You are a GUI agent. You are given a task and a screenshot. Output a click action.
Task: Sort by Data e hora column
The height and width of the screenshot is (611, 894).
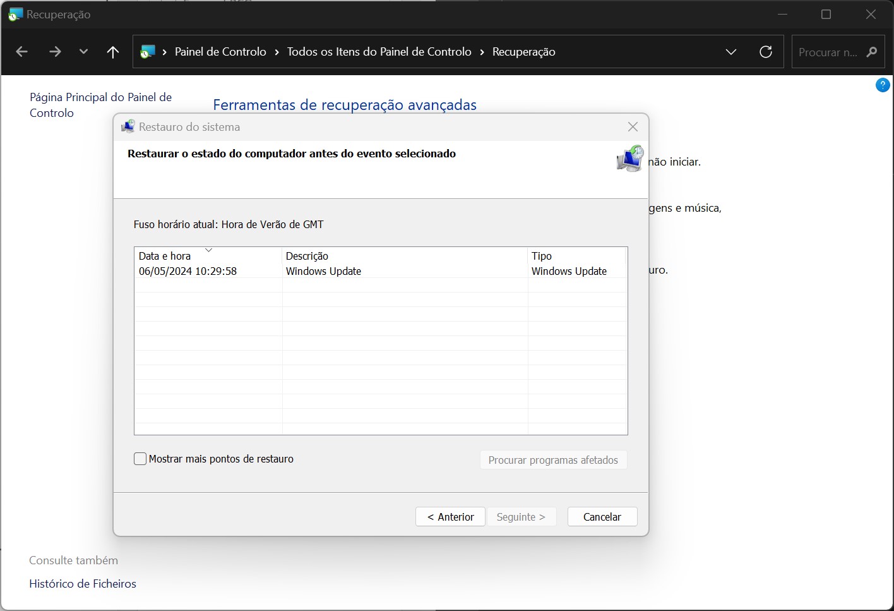[208, 255]
